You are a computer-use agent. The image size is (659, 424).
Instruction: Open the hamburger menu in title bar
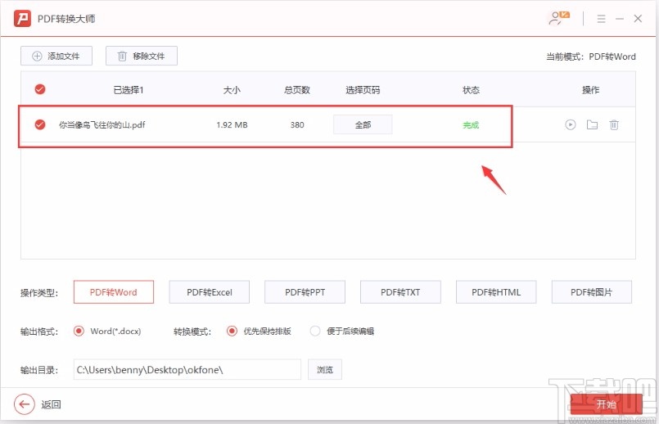coord(602,19)
